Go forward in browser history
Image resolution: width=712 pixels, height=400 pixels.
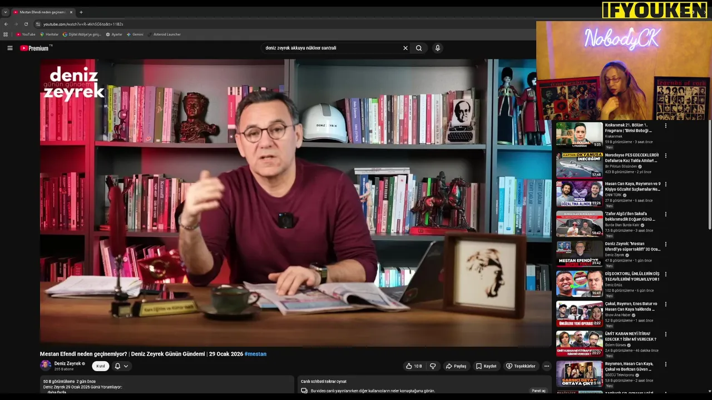16,24
